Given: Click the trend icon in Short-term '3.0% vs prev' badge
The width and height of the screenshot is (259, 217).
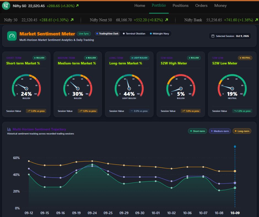Looking at the screenshot, I should [29, 111].
